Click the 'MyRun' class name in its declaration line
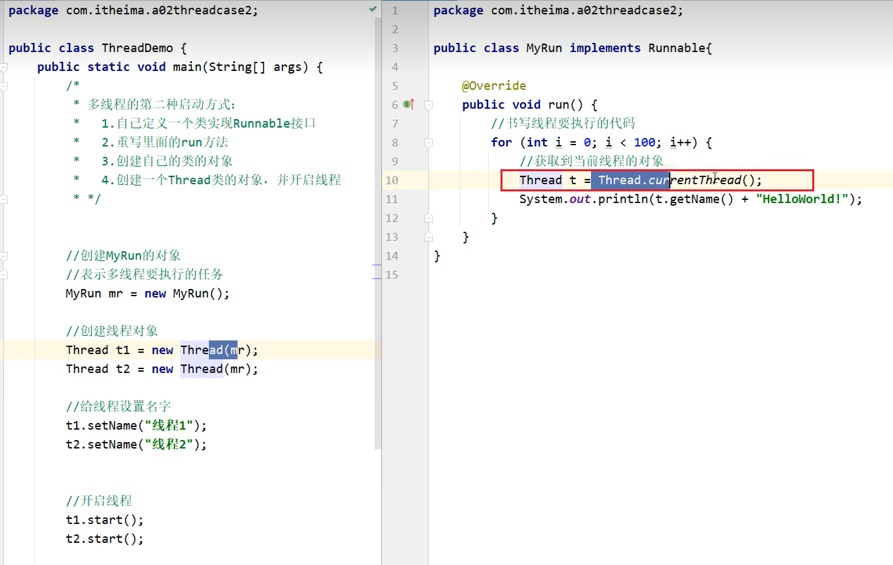Screen dimensions: 893x565 (x=544, y=48)
